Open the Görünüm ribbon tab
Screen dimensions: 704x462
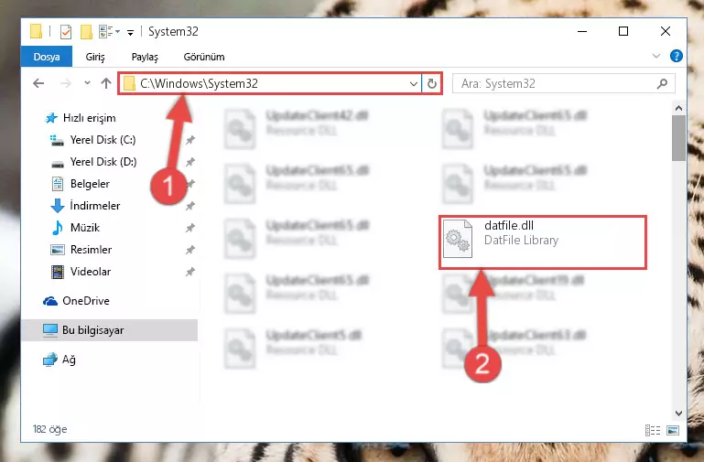pyautogui.click(x=204, y=57)
